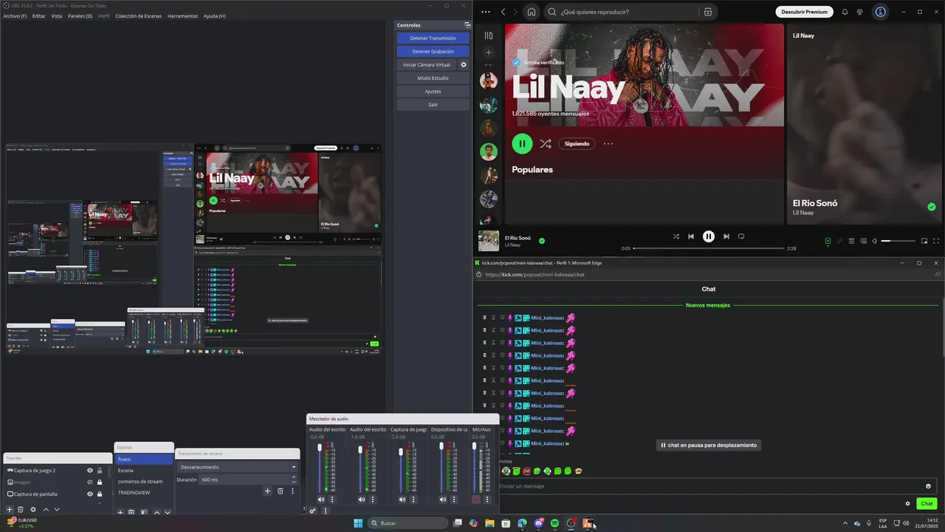Move source down arrow in Fuentes
This screenshot has width=945, height=532.
(x=57, y=510)
